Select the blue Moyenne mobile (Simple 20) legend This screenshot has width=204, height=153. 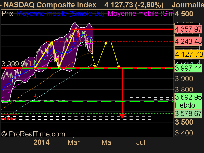click(x=60, y=14)
